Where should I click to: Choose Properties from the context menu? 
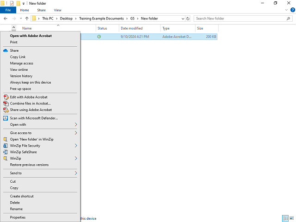[x=18, y=217]
